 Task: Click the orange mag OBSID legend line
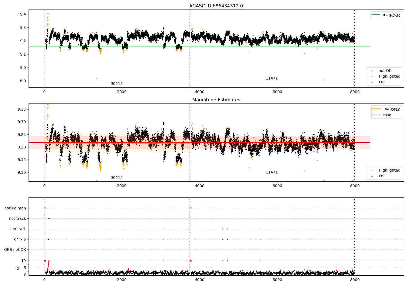[x=377, y=109]
